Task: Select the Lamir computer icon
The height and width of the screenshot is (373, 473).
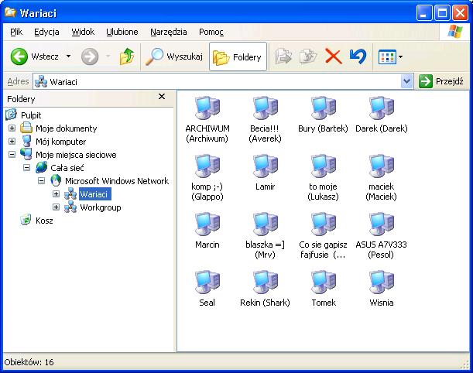Action: click(x=265, y=167)
